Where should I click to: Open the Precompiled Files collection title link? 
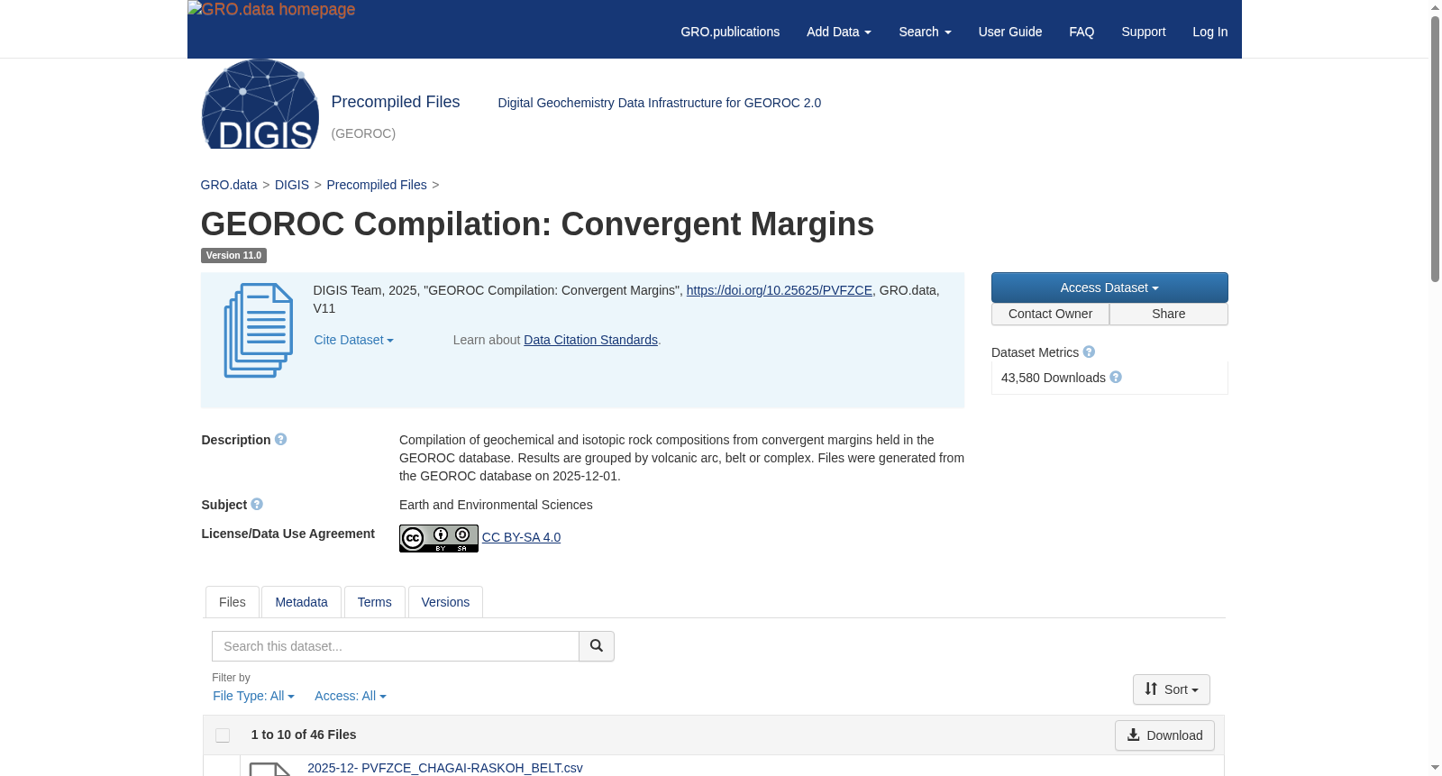pyautogui.click(x=396, y=102)
